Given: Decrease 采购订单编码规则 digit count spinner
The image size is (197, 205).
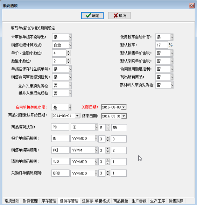Looking at the screenshot, I should tap(108, 175).
